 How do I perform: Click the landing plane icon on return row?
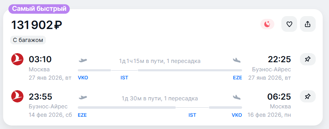coord(237,98)
